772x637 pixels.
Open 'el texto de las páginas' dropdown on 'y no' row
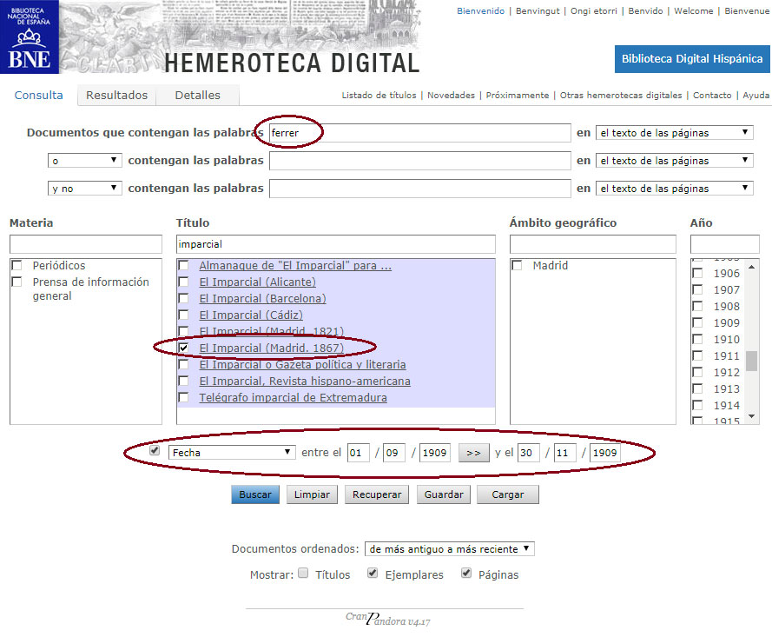(x=674, y=189)
